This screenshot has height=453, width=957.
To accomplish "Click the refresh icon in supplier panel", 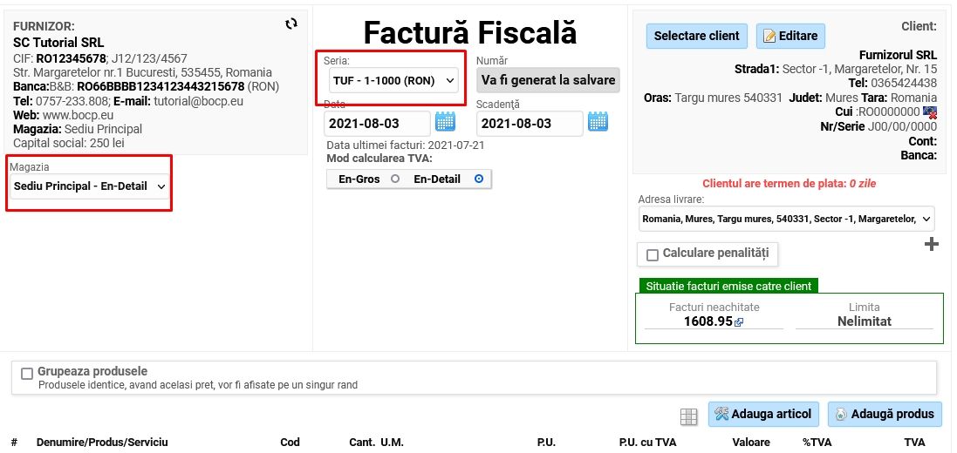I will (291, 24).
